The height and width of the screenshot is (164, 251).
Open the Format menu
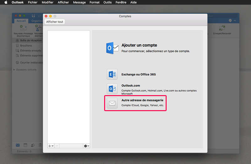pos(94,3)
